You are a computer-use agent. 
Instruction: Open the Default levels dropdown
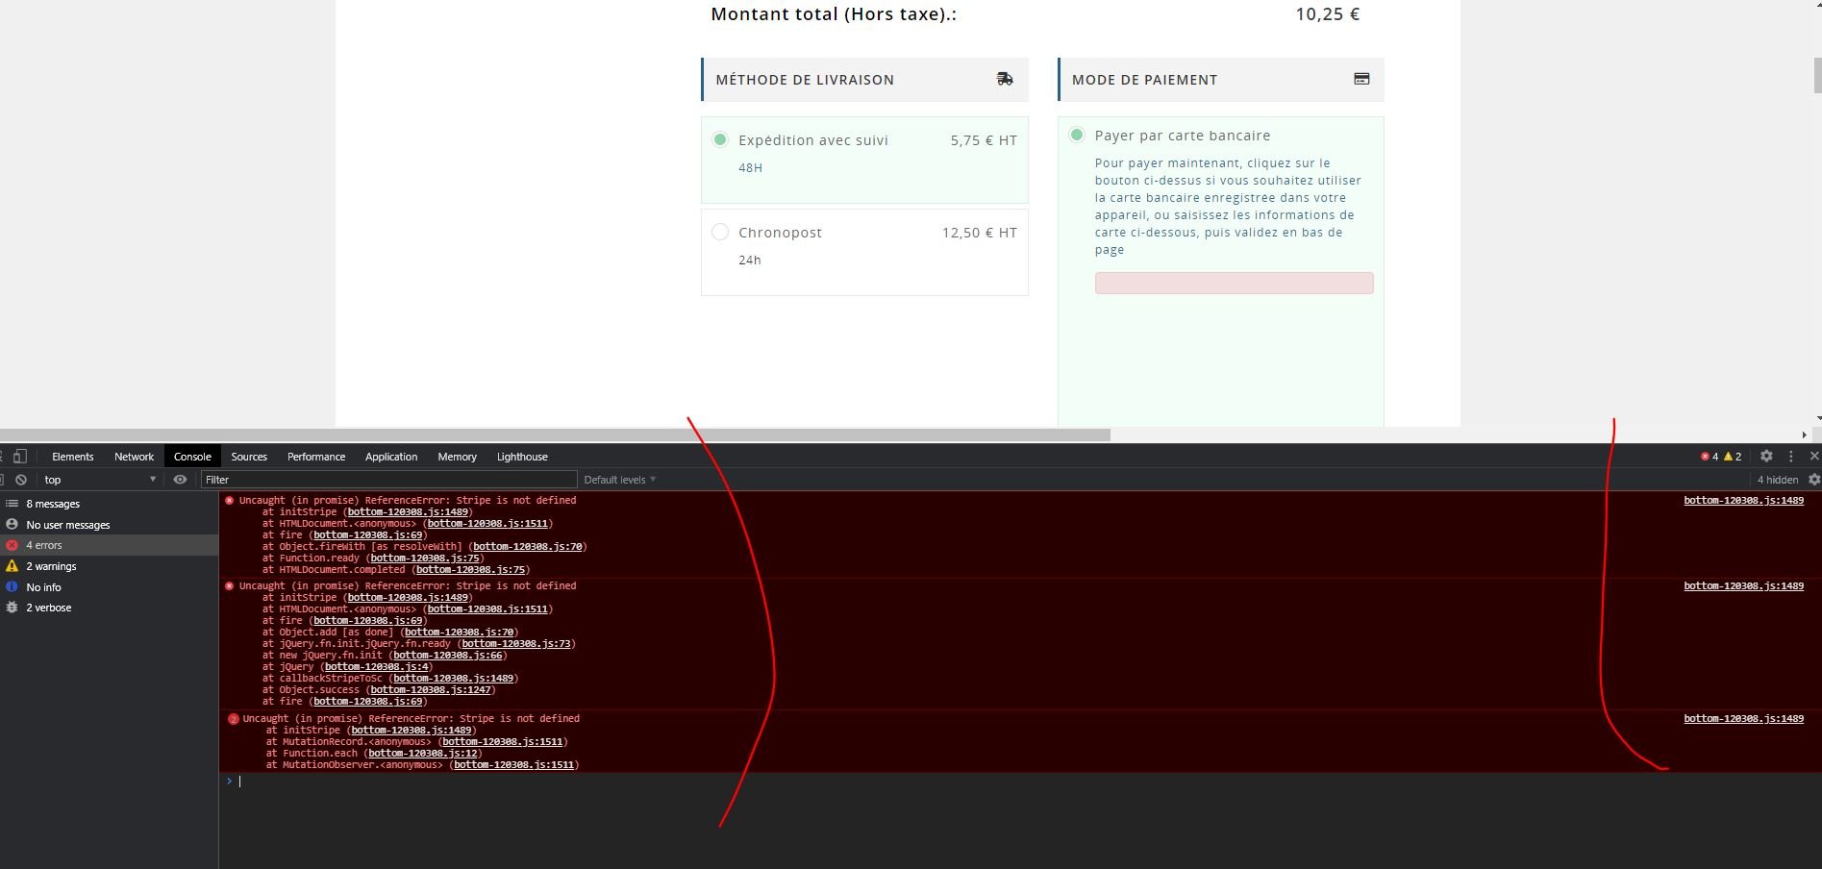pyautogui.click(x=619, y=480)
